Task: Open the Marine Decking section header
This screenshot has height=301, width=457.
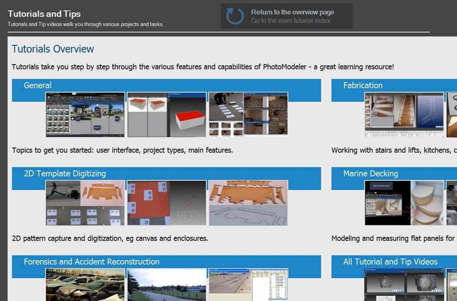Action: tap(370, 174)
